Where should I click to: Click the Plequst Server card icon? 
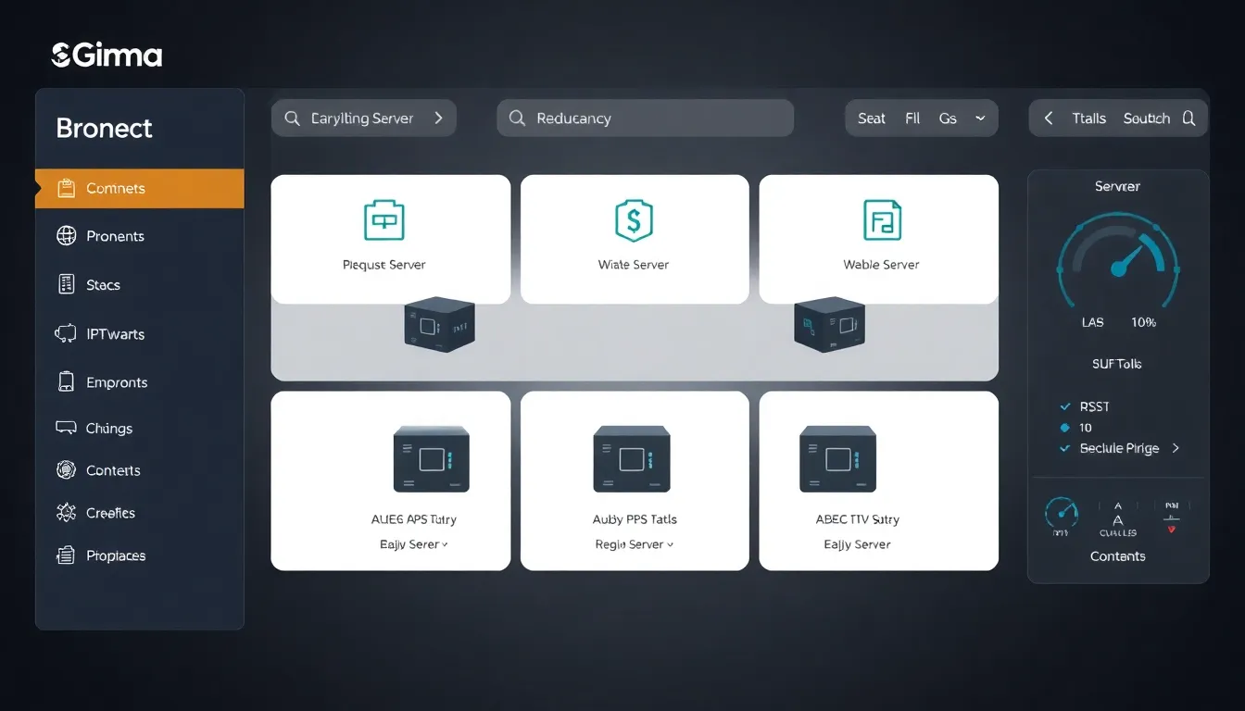(384, 220)
